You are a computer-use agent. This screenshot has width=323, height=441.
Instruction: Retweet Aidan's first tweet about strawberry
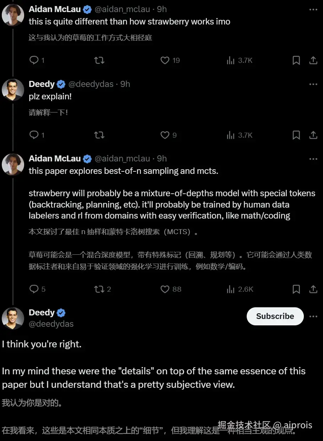[x=99, y=60]
